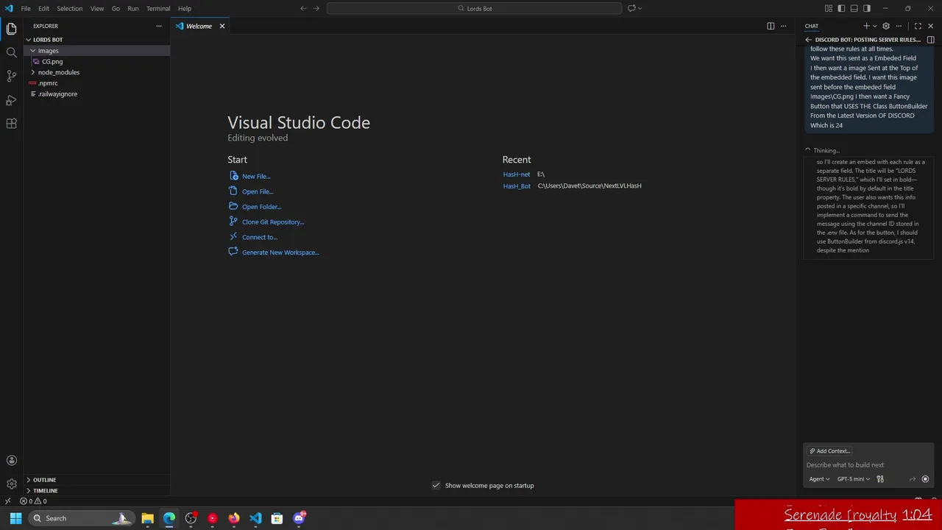The image size is (942, 530).
Task: Open Discord from Windows taskbar
Action: 299,518
